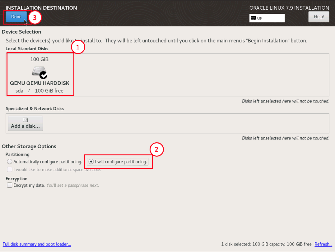This screenshot has width=335, height=252.
Task: Click the '100 GiB' capacity label above the disk
Action: (40, 59)
